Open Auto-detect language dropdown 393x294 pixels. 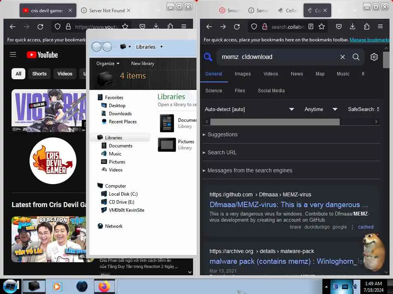(x=249, y=109)
